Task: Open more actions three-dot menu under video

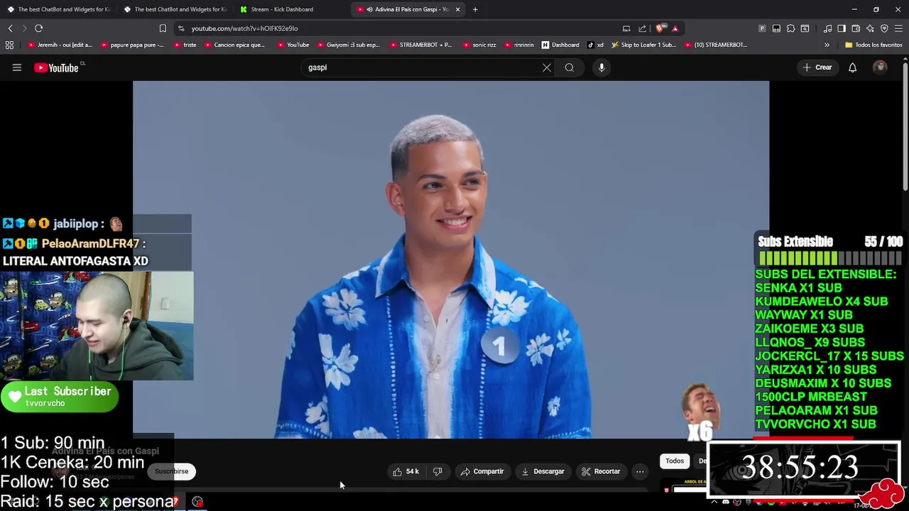Action: (x=640, y=471)
